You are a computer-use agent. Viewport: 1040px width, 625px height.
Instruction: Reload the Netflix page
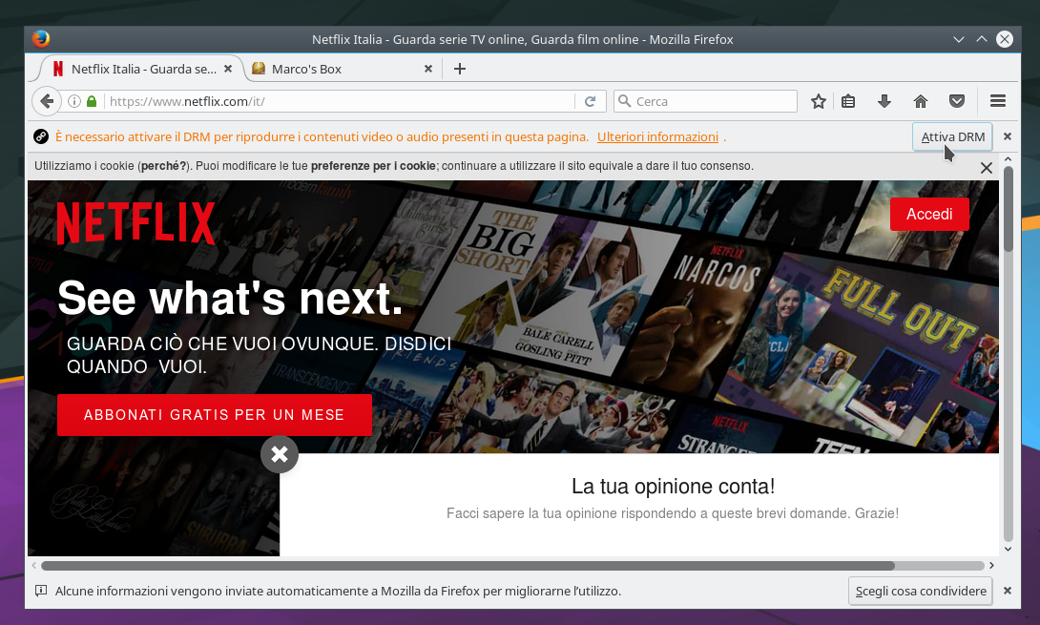tap(590, 101)
